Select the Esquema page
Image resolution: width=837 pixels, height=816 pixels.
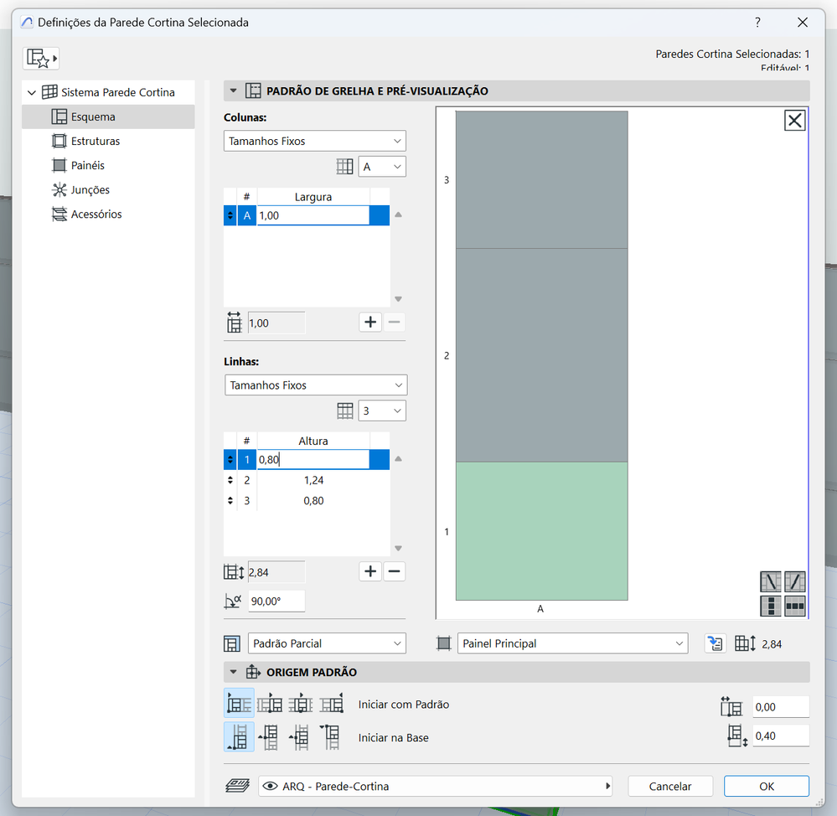coord(108,116)
